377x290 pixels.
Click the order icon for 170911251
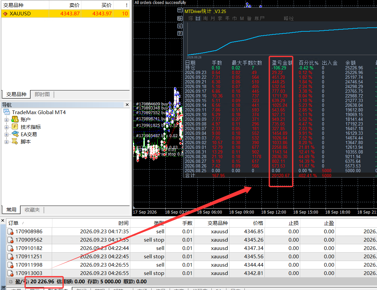pos(10,257)
